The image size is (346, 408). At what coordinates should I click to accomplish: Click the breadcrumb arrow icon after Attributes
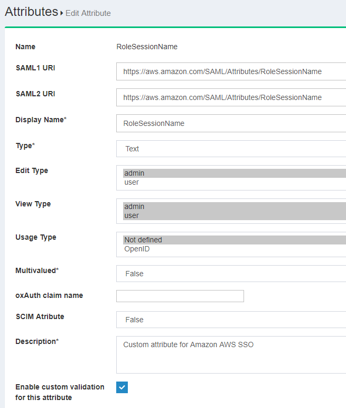(62, 13)
